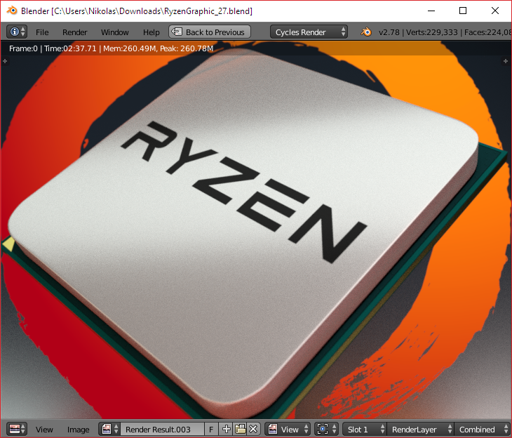
Task: Maximize the Blender window
Action: [463, 11]
